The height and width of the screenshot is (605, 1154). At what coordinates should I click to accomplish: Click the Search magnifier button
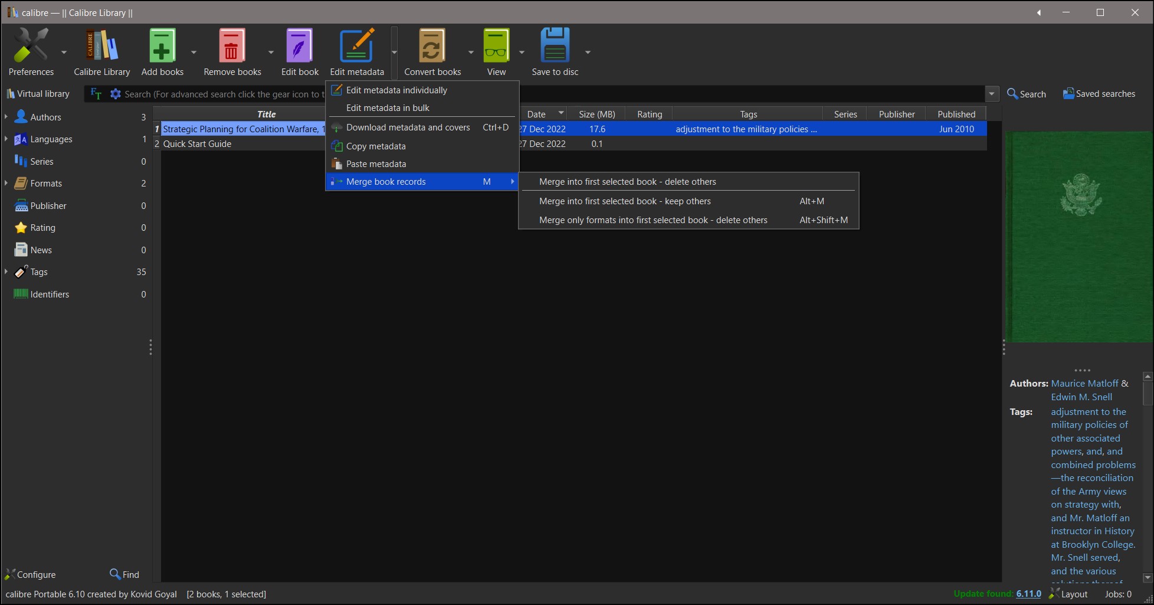(1026, 94)
